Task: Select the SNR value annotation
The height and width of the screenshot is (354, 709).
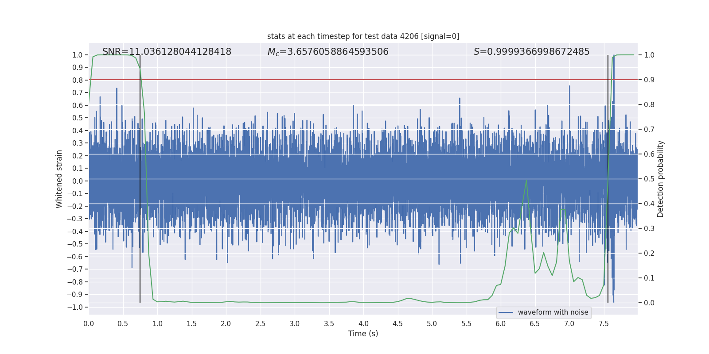Action: pos(167,52)
